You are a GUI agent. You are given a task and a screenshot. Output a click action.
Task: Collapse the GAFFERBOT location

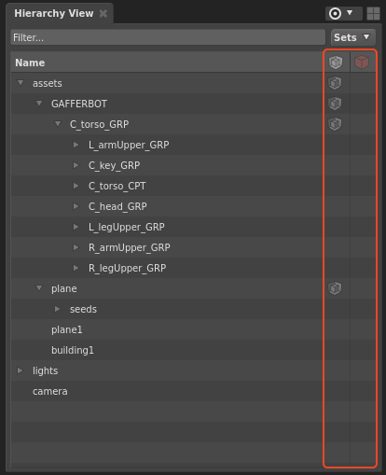click(39, 104)
